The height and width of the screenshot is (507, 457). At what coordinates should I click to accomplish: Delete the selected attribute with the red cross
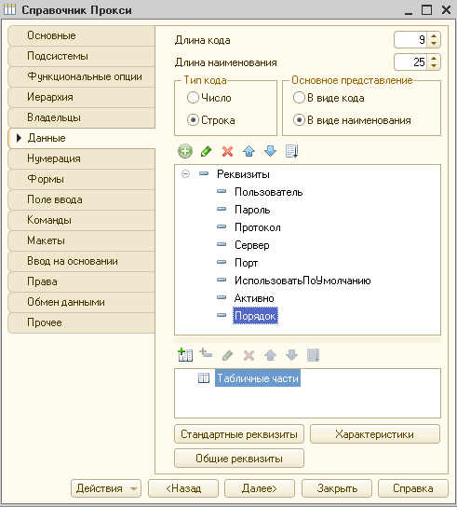pyautogui.click(x=227, y=151)
